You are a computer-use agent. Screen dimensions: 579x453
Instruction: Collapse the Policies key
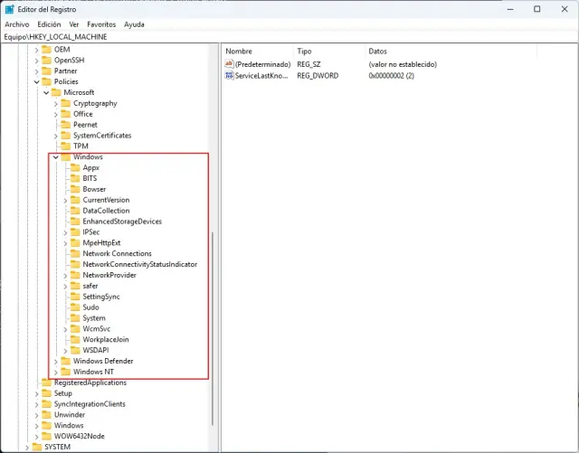[x=37, y=81]
